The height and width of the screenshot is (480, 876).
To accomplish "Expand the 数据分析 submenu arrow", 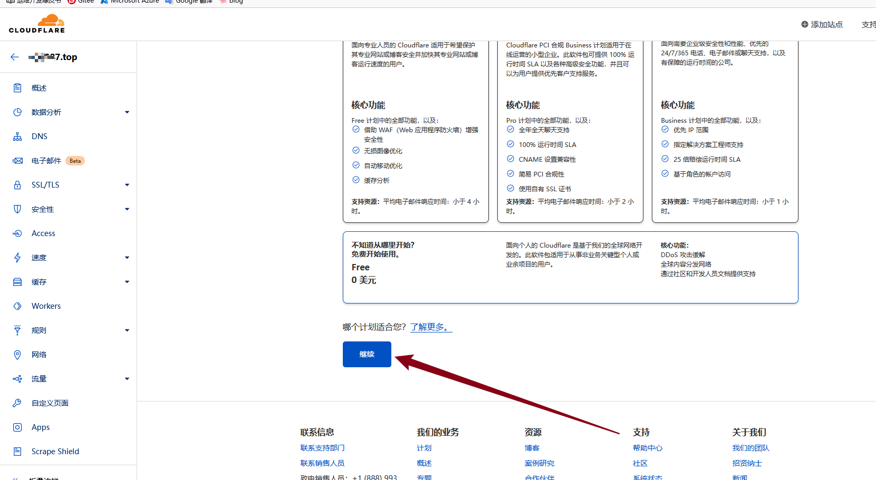I will [127, 112].
